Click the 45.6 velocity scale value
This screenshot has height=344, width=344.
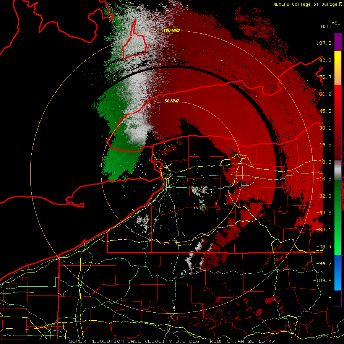pyautogui.click(x=325, y=111)
